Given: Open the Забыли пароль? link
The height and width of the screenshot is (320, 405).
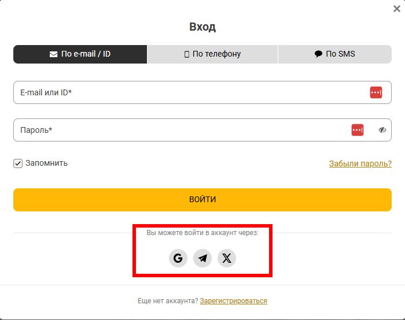Looking at the screenshot, I should (x=360, y=163).
